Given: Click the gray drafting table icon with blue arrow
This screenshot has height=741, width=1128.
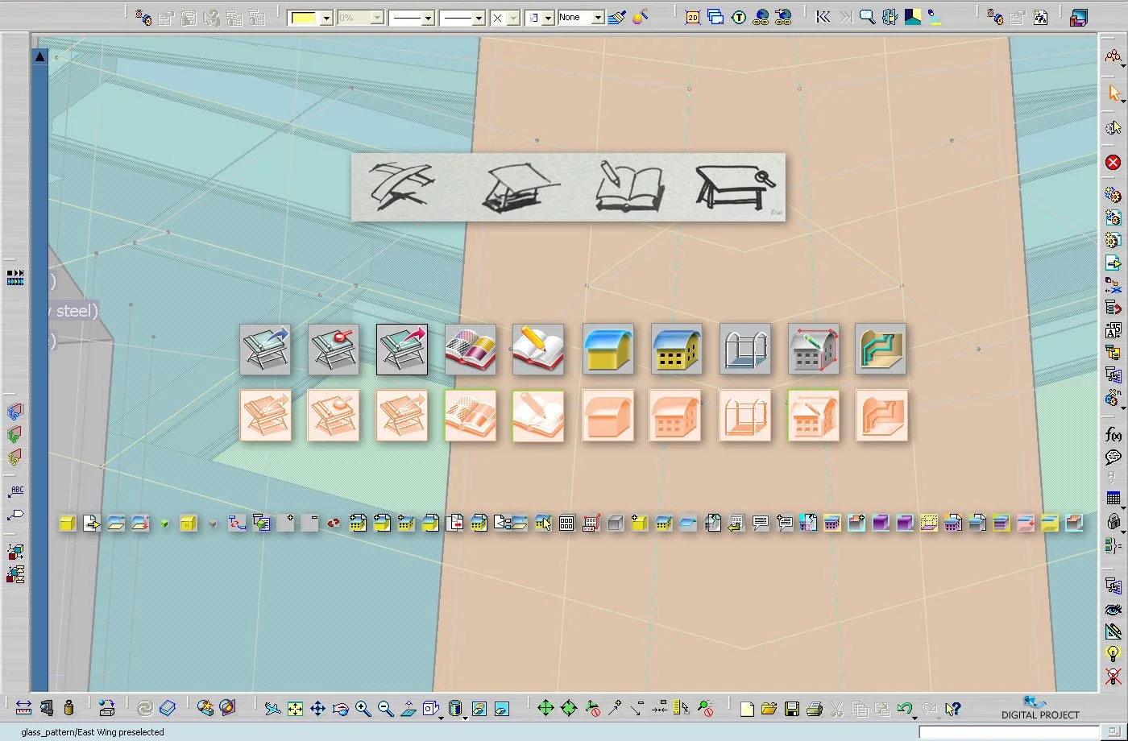Looking at the screenshot, I should coord(265,350).
